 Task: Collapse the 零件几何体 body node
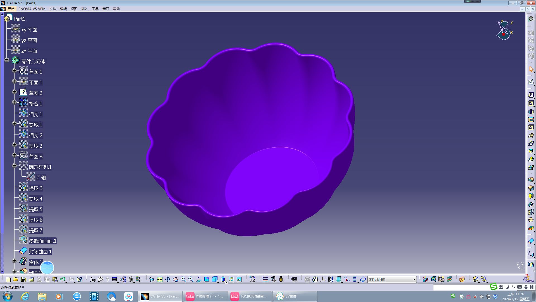click(7, 60)
